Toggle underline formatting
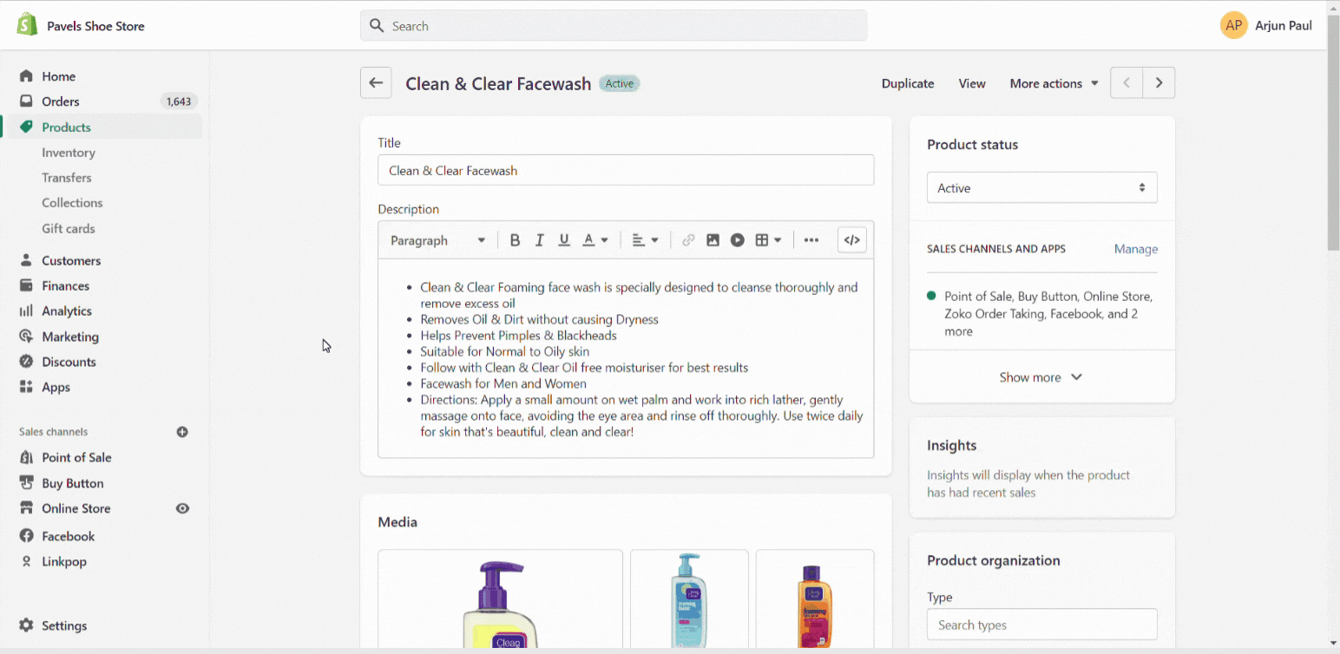The height and width of the screenshot is (654, 1340). coord(564,240)
